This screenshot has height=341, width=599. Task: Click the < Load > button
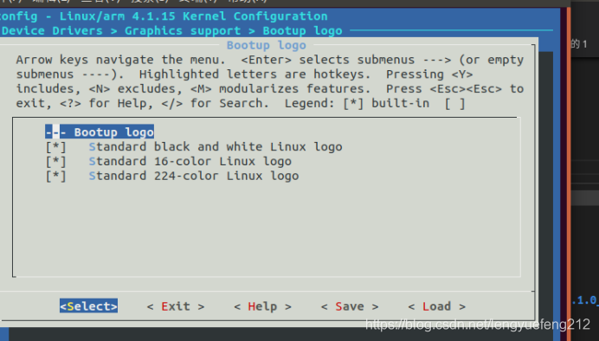coord(437,306)
